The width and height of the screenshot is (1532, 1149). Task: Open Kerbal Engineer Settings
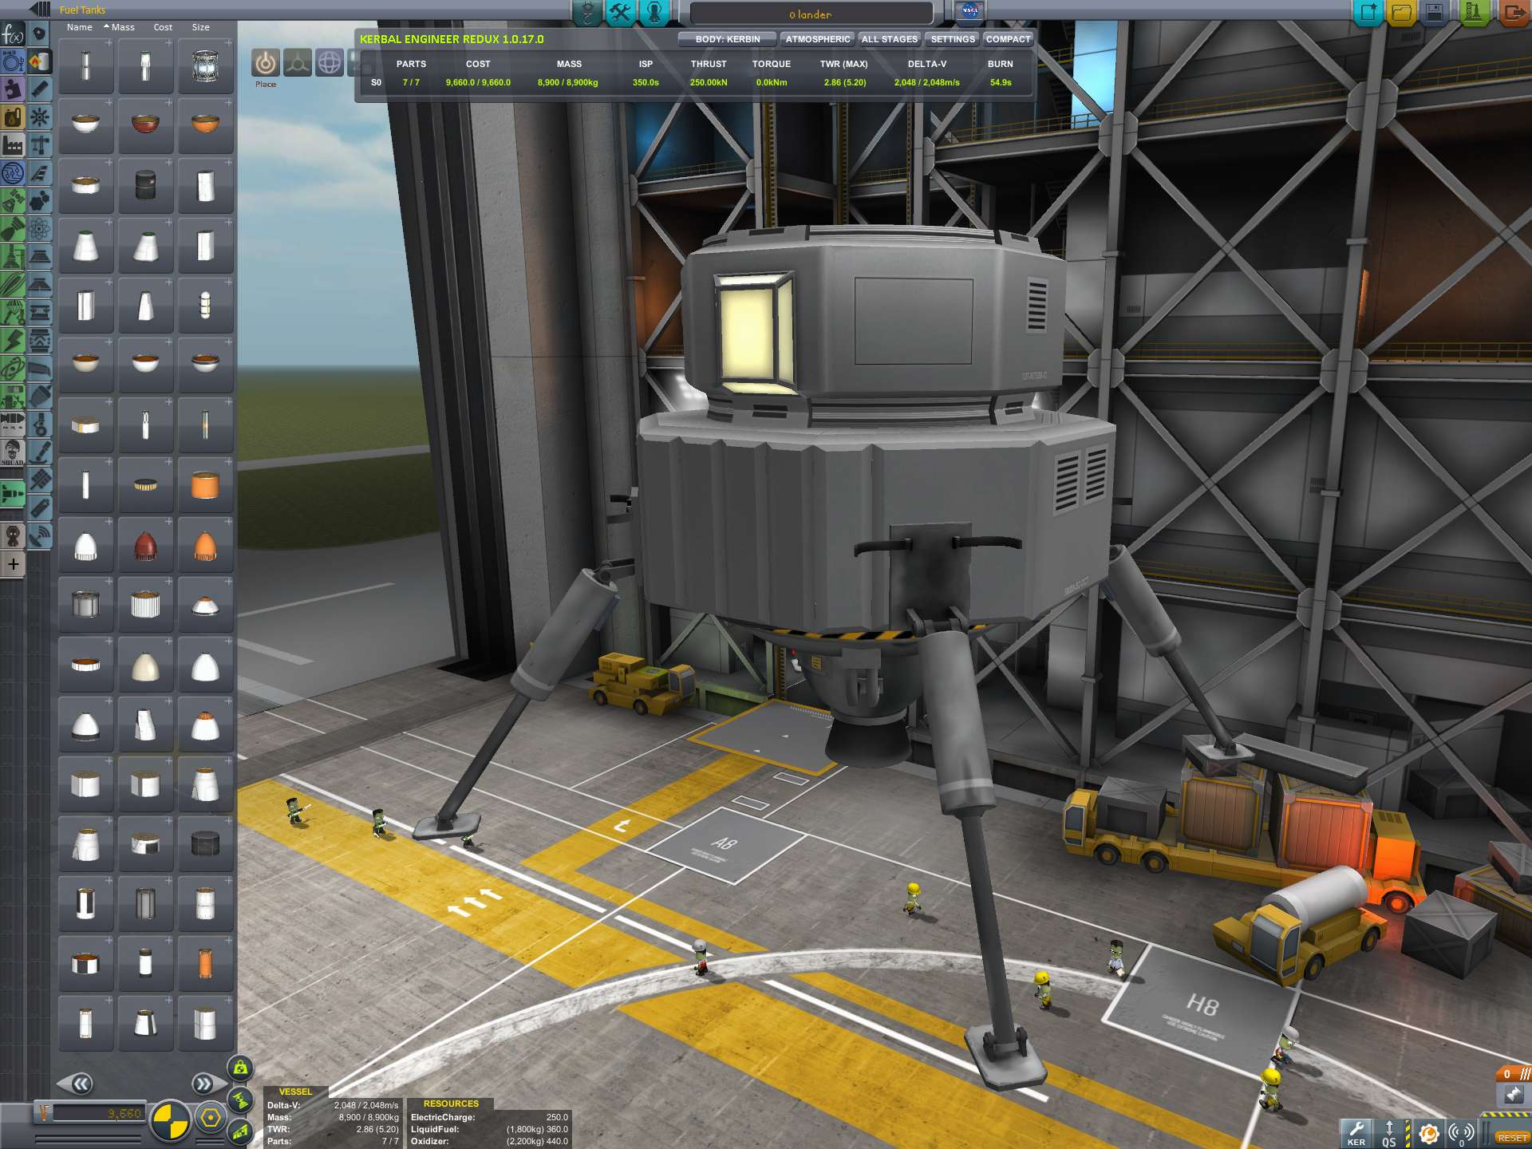click(952, 39)
